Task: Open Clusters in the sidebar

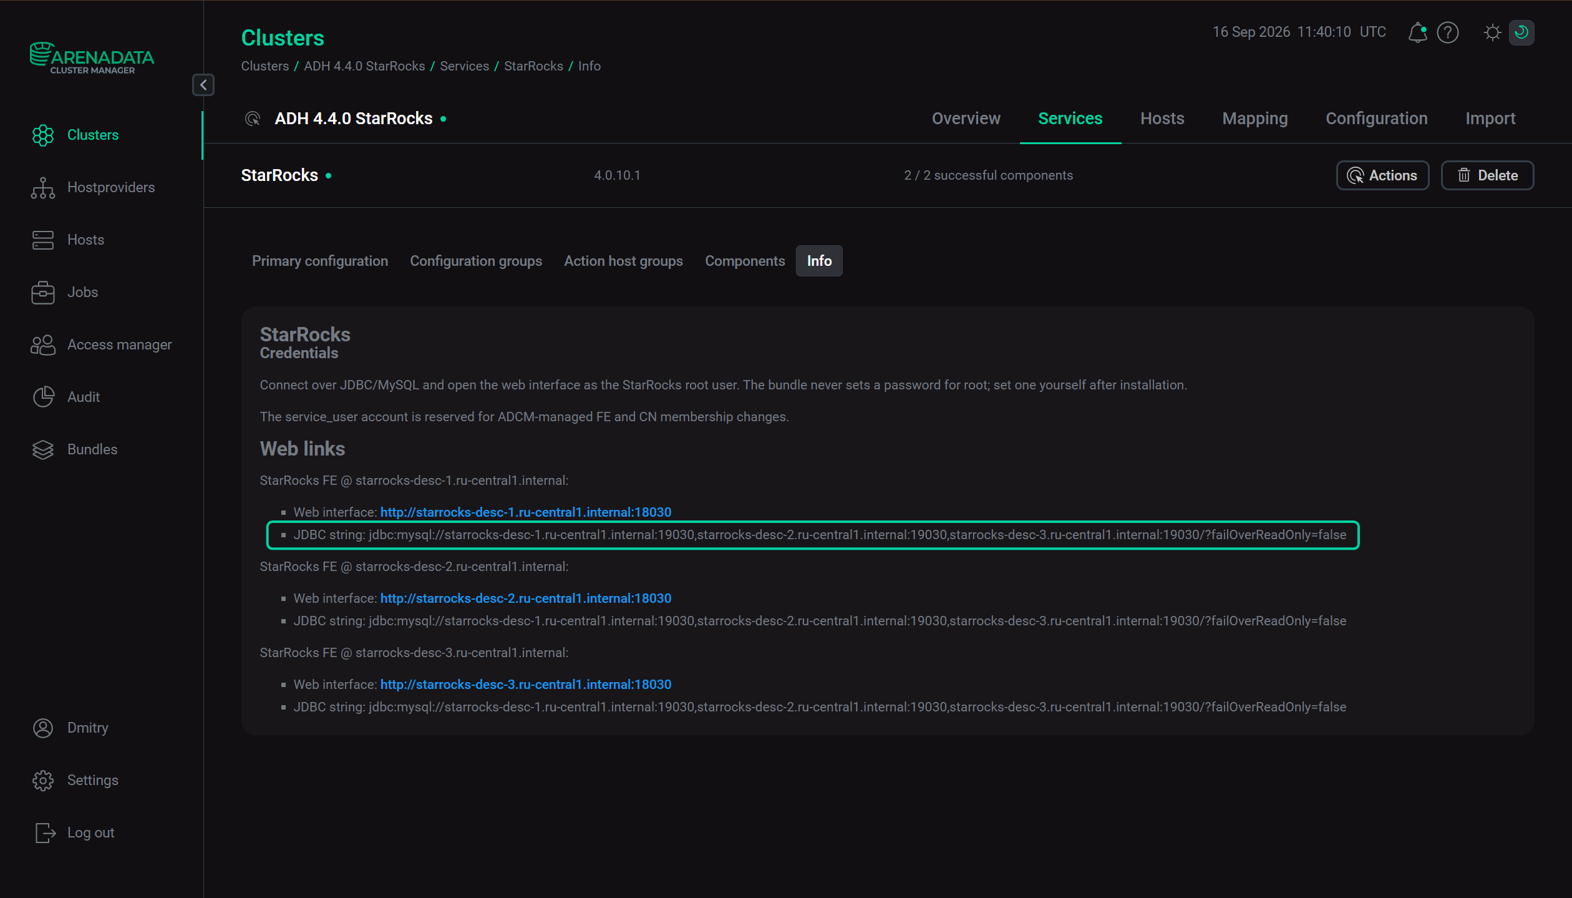Action: [x=92, y=135]
